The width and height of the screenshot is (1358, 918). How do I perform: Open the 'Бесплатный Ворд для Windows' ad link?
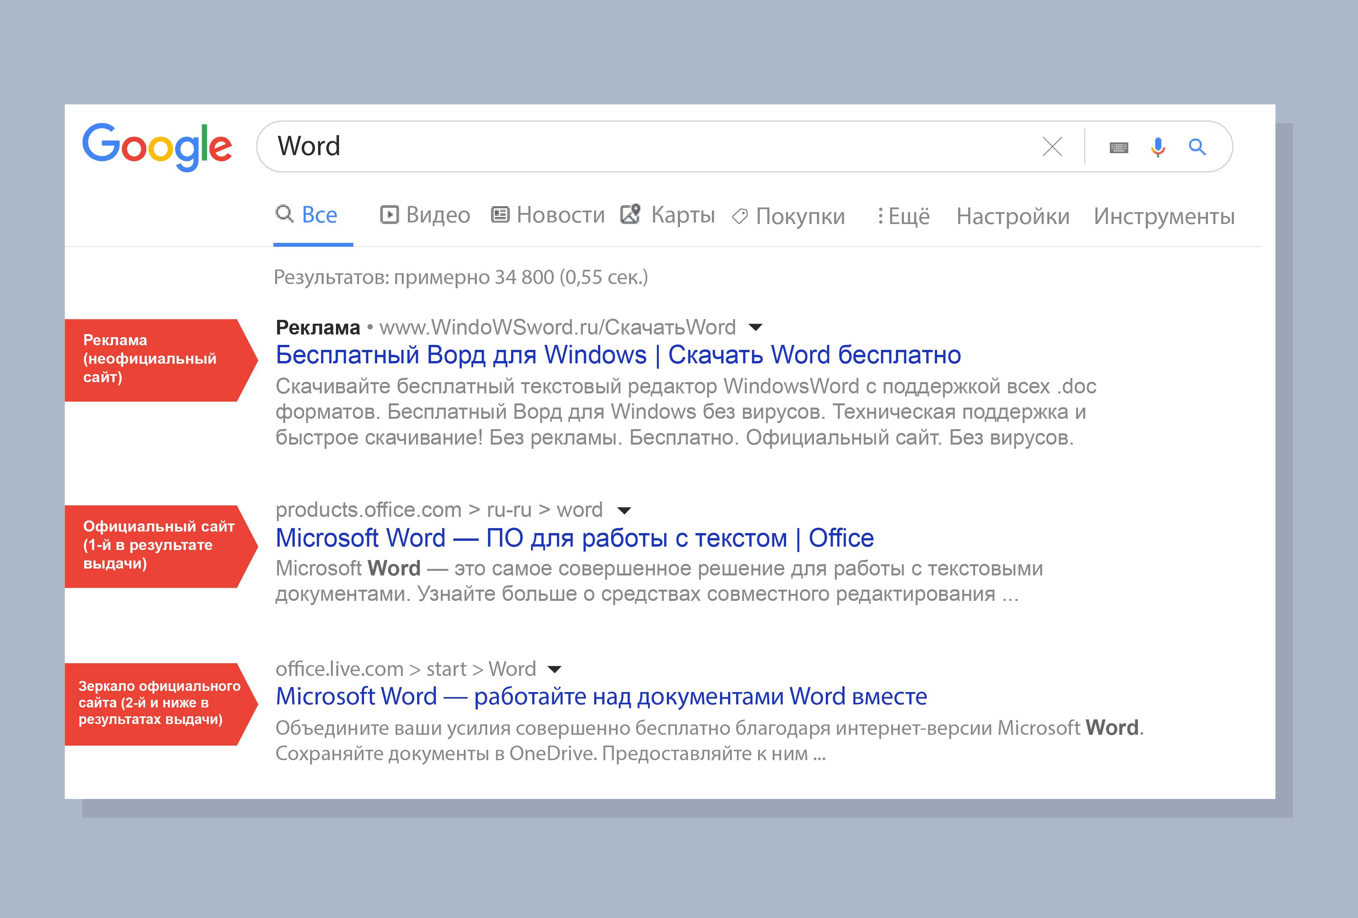[x=618, y=355]
